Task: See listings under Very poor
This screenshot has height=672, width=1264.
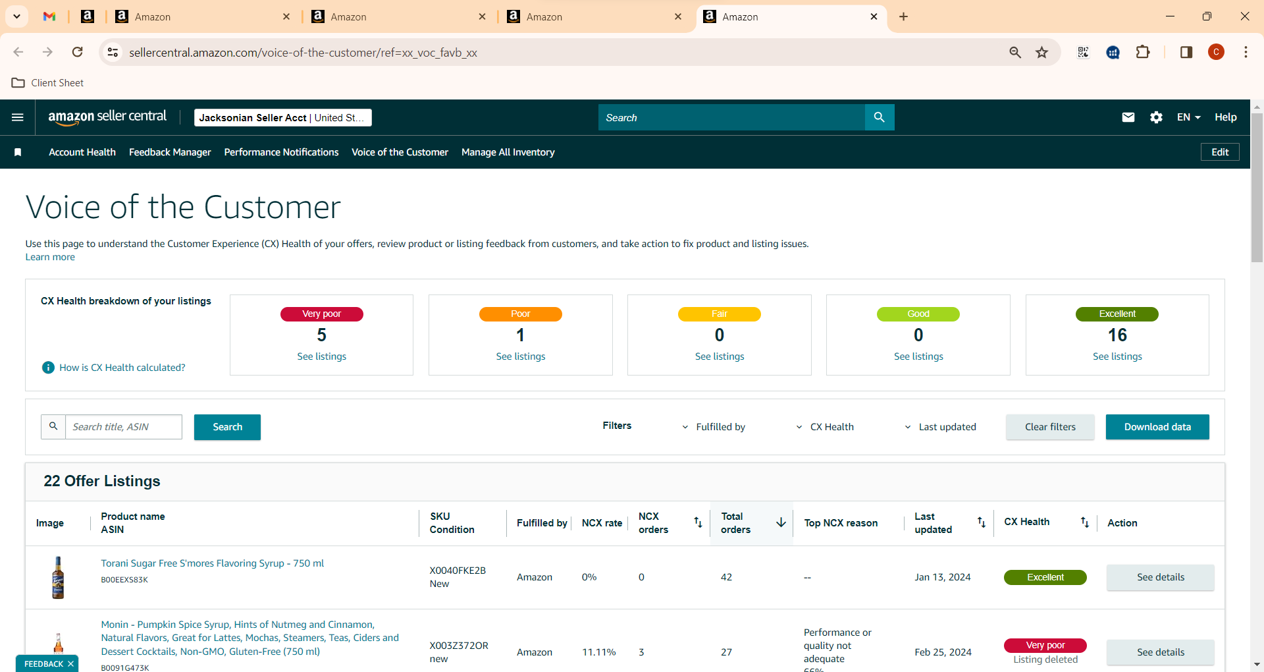Action: [321, 356]
